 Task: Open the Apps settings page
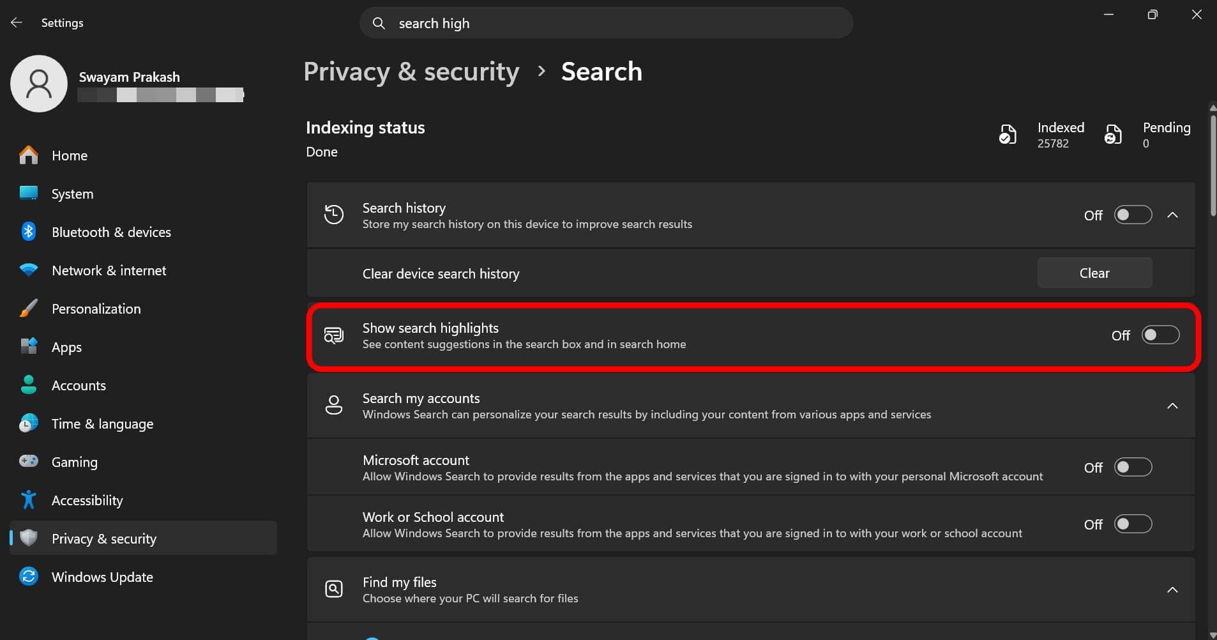(x=66, y=347)
